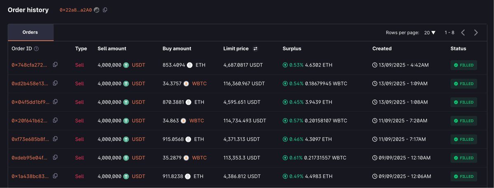Screen dimensions: 494x188
Task: Copy order ID 0xdeb95e04f
Action: coord(55,157)
